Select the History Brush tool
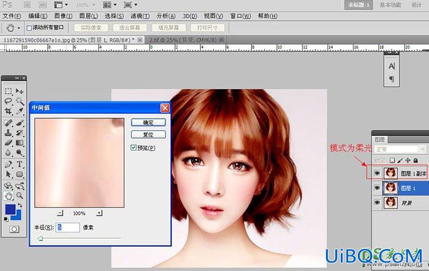 [x=20, y=133]
